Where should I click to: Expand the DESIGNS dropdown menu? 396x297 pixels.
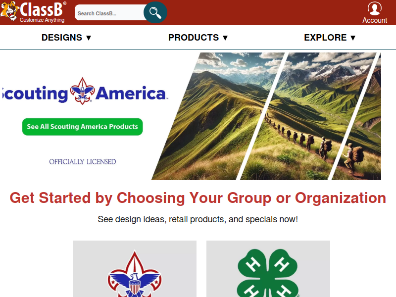tap(66, 38)
